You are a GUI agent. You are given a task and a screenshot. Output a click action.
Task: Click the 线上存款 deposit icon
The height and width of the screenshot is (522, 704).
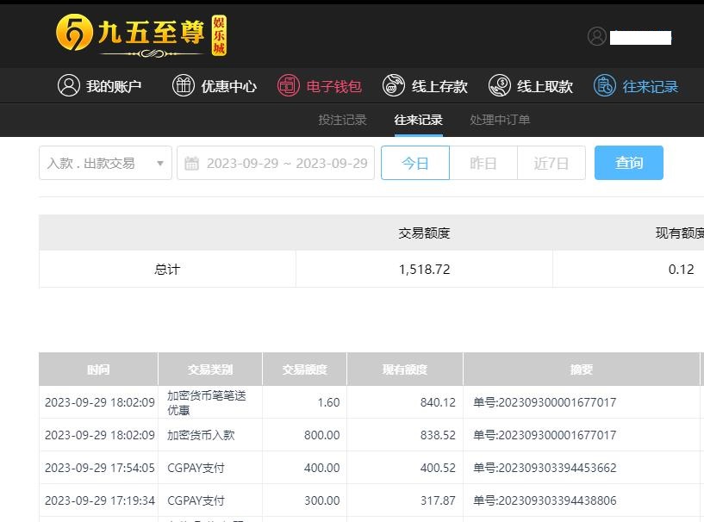click(394, 86)
